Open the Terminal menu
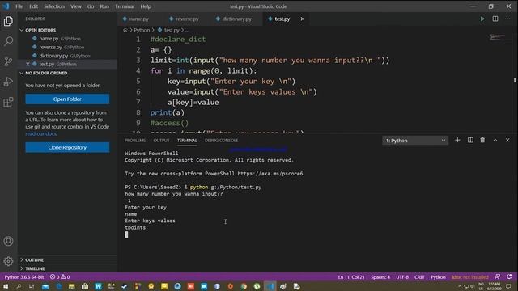 [x=125, y=6]
